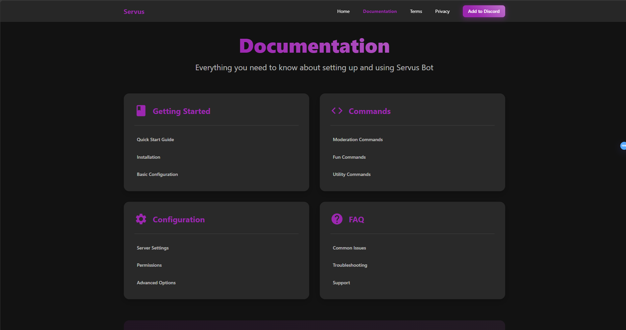Click the Getting Started book icon
This screenshot has width=626, height=330.
coord(141,111)
